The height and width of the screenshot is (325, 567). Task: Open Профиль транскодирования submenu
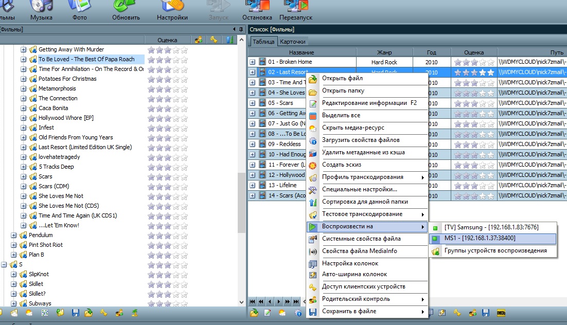(362, 177)
